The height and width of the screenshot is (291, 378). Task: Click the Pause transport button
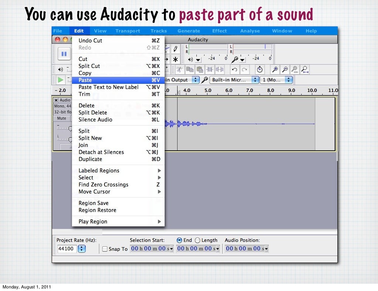coord(64,54)
